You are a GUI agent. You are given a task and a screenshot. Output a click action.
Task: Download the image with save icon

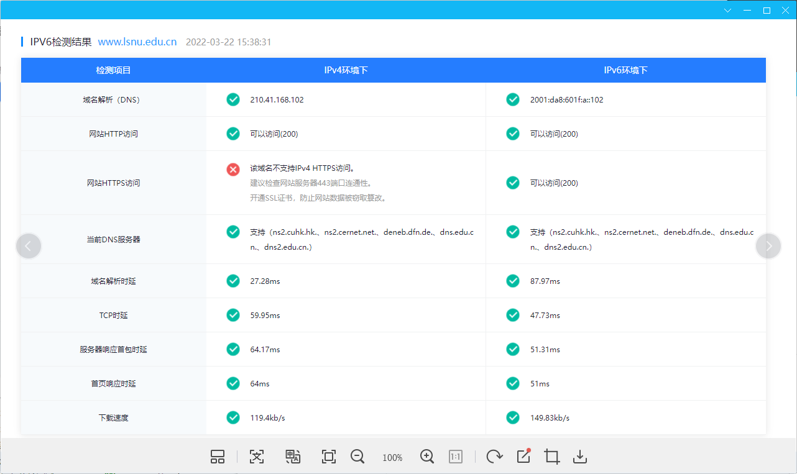click(x=579, y=457)
